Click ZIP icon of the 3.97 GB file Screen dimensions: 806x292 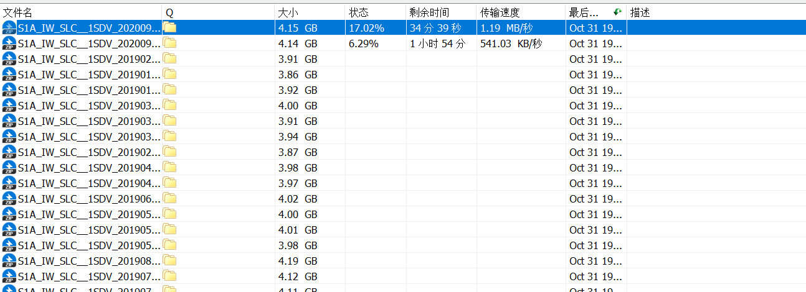(9, 183)
